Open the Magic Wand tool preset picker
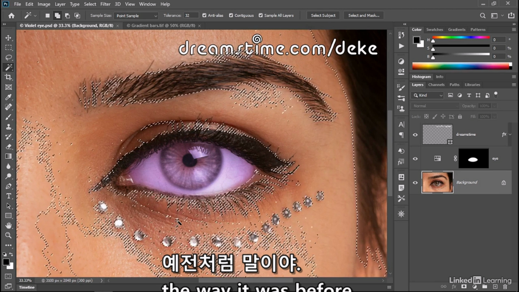This screenshot has height=292, width=519. [30, 15]
